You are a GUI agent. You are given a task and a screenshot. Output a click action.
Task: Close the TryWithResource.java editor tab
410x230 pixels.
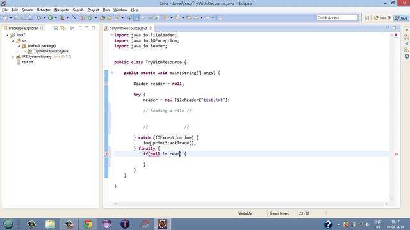(x=151, y=28)
